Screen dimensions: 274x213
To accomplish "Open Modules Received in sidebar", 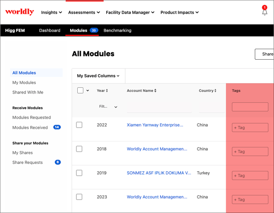I will pos(30,127).
